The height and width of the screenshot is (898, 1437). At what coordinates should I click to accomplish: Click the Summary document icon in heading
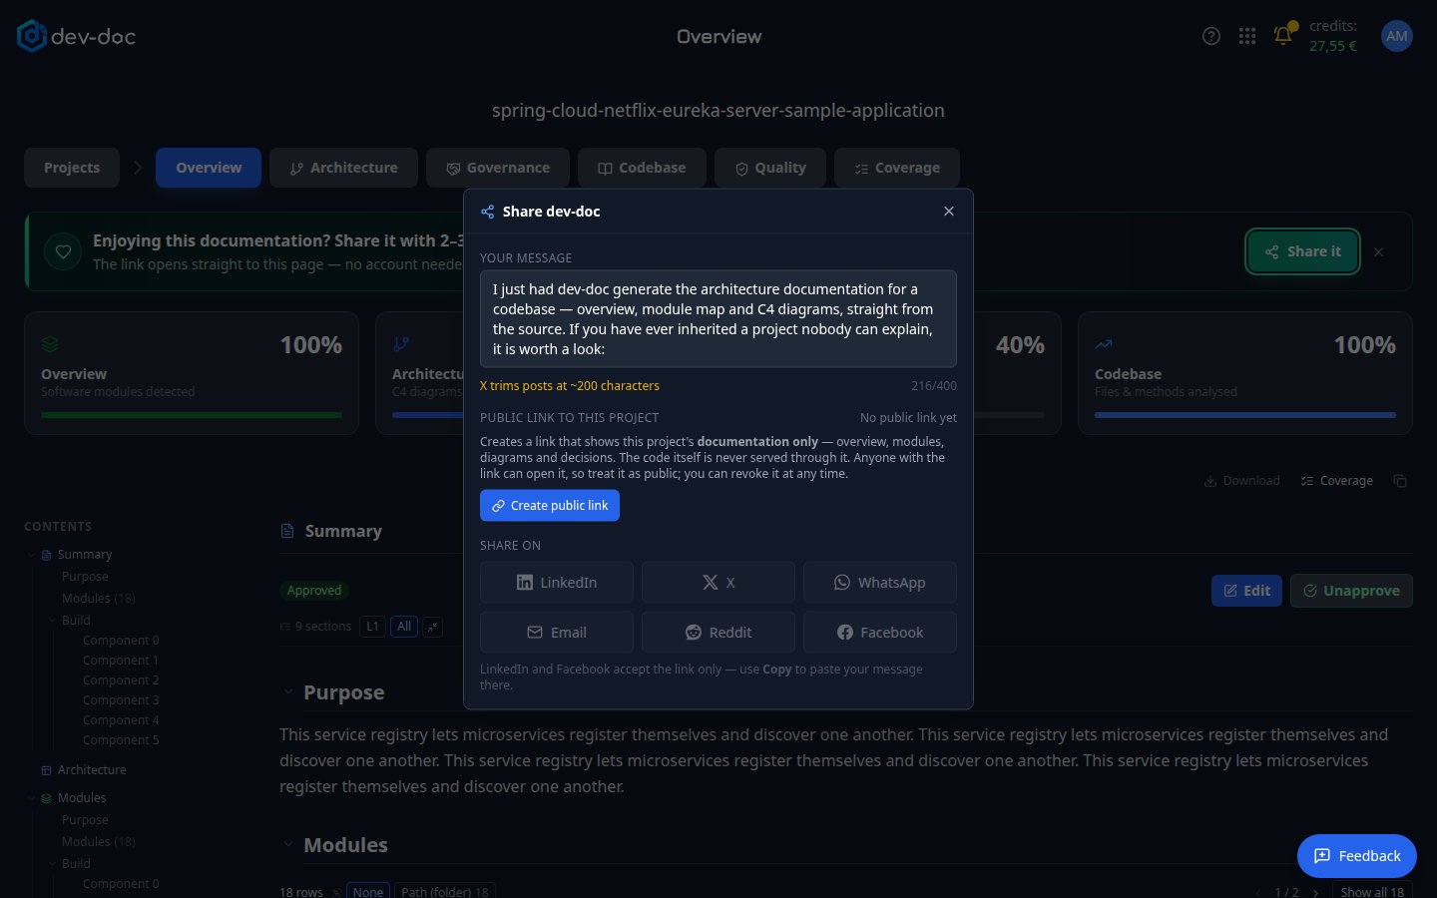(287, 531)
